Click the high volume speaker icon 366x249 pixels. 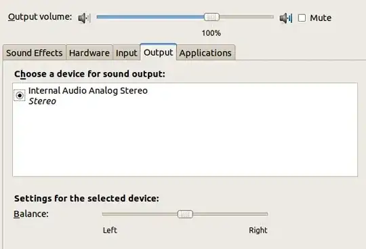pos(286,18)
